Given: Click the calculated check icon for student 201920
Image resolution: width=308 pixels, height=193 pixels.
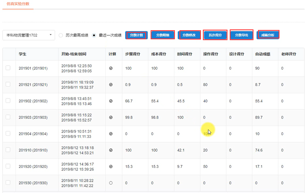Looking at the screenshot, I should pos(111,166).
